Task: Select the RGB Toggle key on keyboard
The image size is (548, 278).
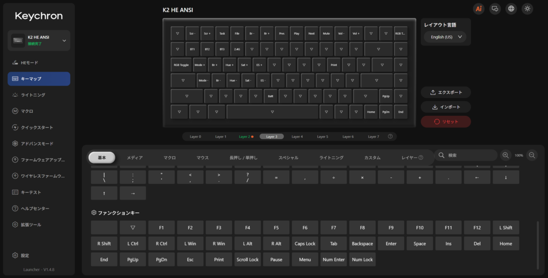Action: pyautogui.click(x=181, y=65)
